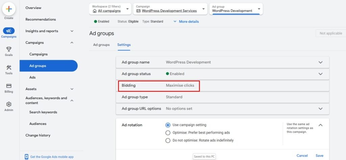Select Optimise: Prefer best performing ads
This screenshot has width=346, height=160.
[168, 133]
